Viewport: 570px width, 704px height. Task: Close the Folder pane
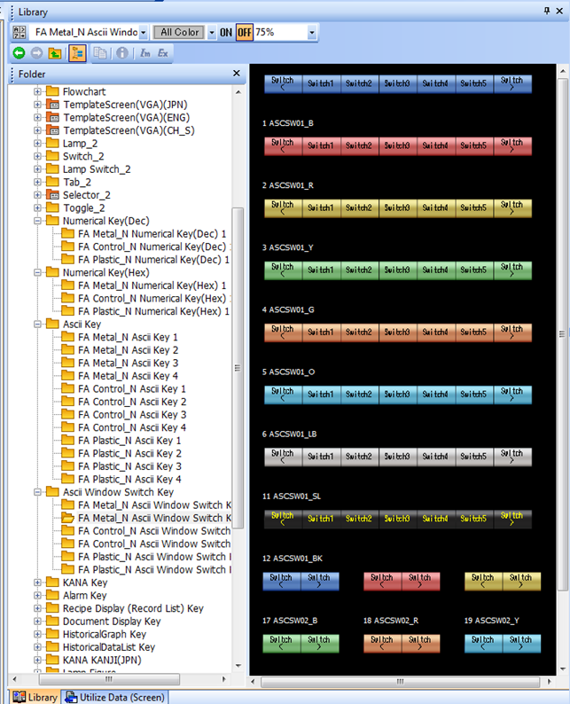tap(237, 74)
